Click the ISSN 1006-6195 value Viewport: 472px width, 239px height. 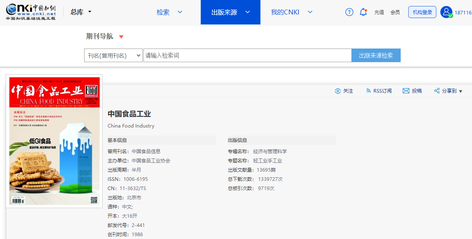click(135, 179)
